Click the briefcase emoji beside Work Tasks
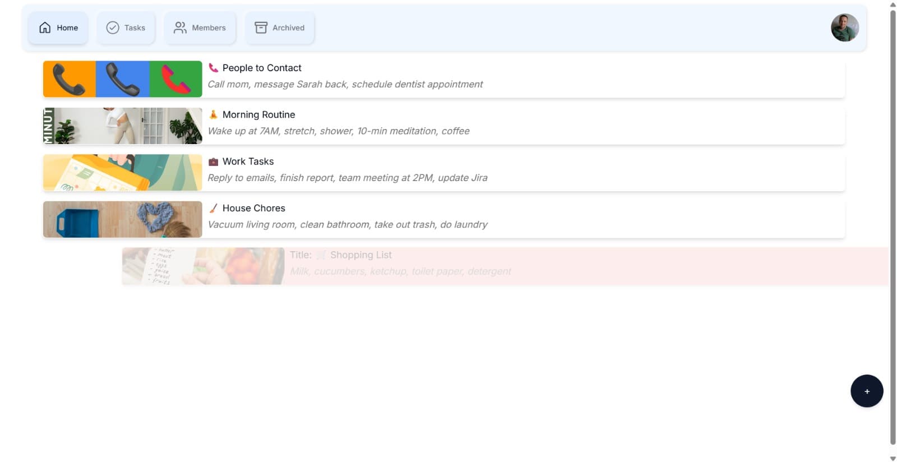 point(213,161)
